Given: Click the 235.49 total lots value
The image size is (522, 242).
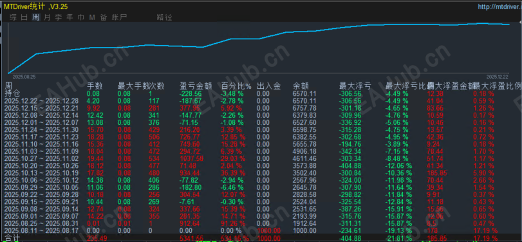Looking at the screenshot, I should point(97,238).
